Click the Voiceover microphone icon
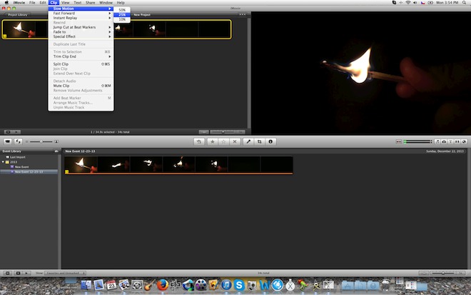Image resolution: width=471 pixels, height=295 pixels. point(248,142)
